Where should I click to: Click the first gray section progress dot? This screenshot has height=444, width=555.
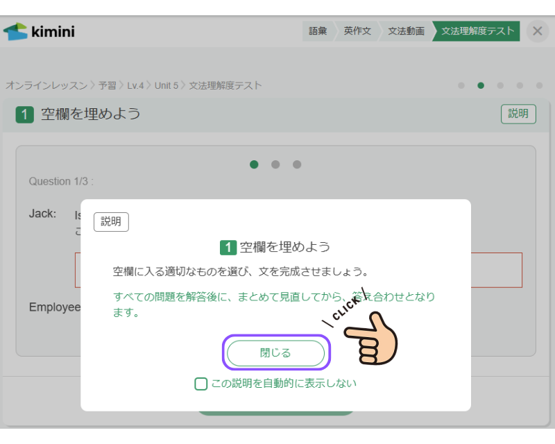pos(461,86)
